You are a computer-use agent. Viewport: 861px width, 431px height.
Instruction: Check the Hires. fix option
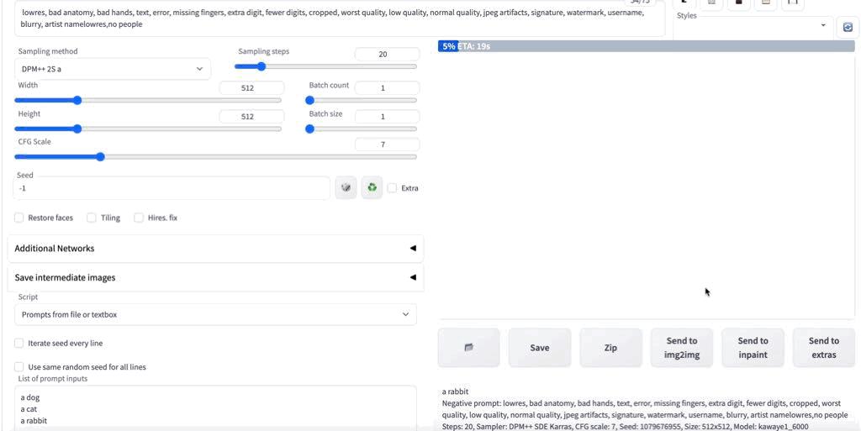[139, 218]
